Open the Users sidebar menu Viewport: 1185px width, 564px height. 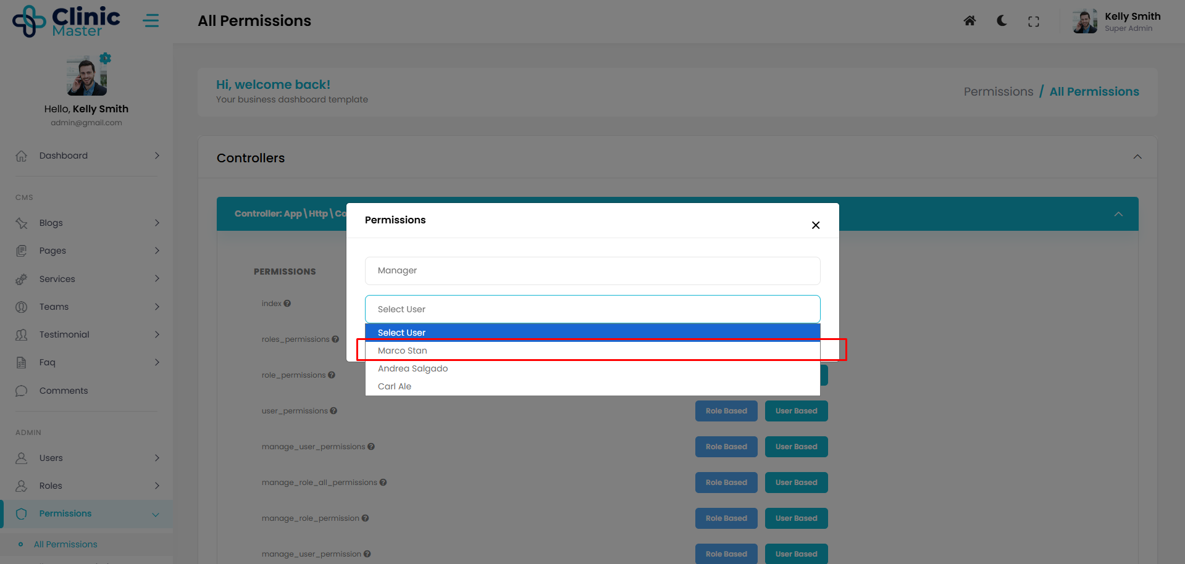point(86,458)
